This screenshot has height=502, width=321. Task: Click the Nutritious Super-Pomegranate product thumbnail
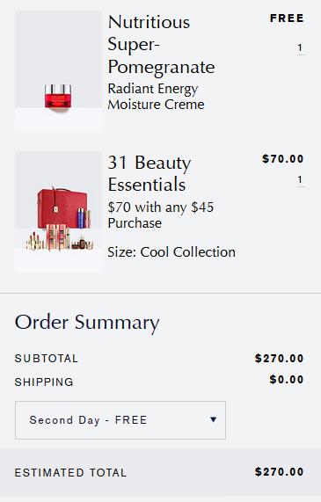coord(58,69)
